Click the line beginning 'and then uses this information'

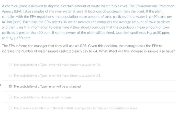coord(86,27)
